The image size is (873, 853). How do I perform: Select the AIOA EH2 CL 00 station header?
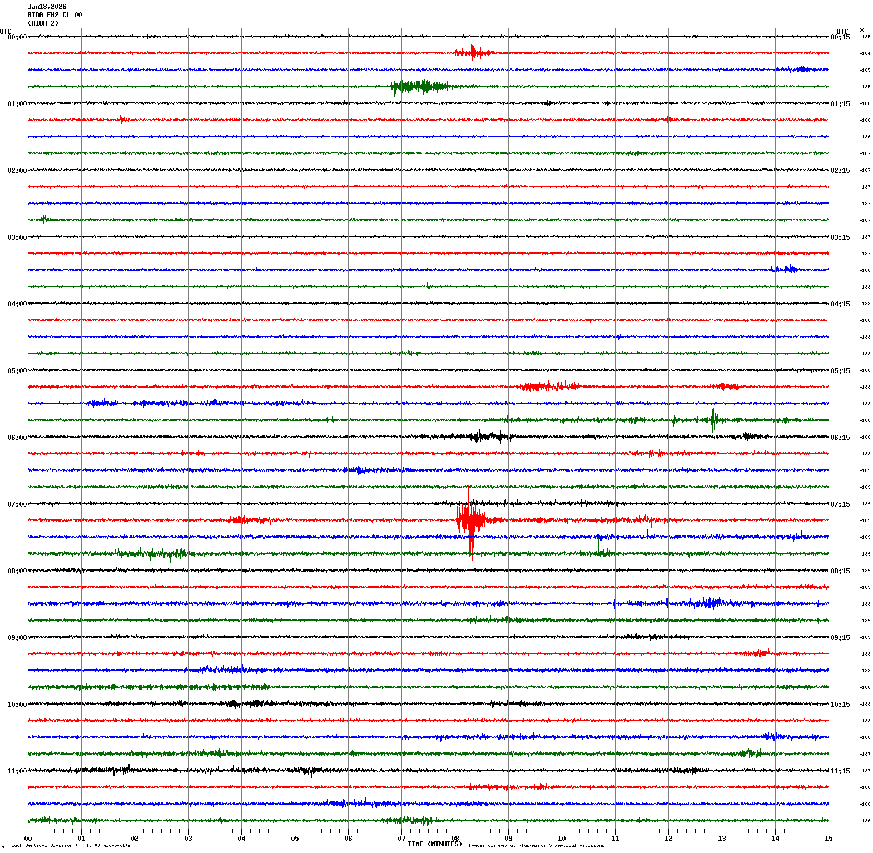point(54,15)
